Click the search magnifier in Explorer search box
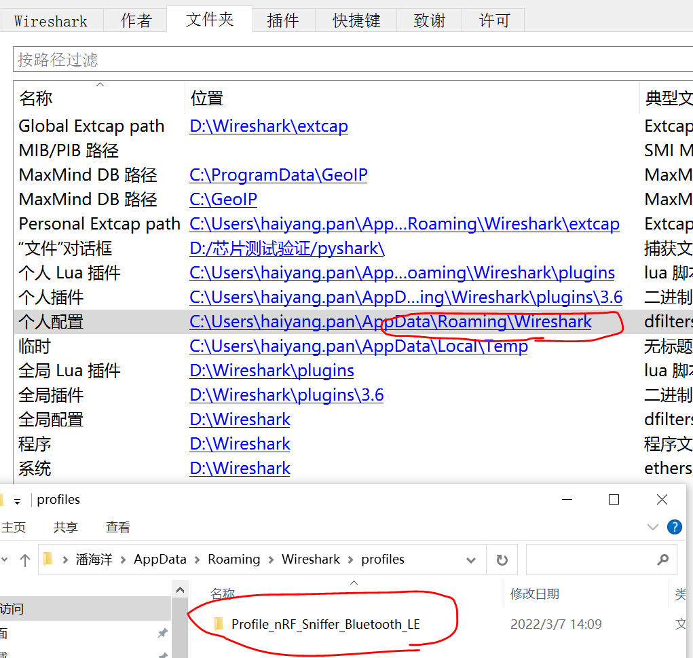This screenshot has width=693, height=658. pyautogui.click(x=663, y=559)
